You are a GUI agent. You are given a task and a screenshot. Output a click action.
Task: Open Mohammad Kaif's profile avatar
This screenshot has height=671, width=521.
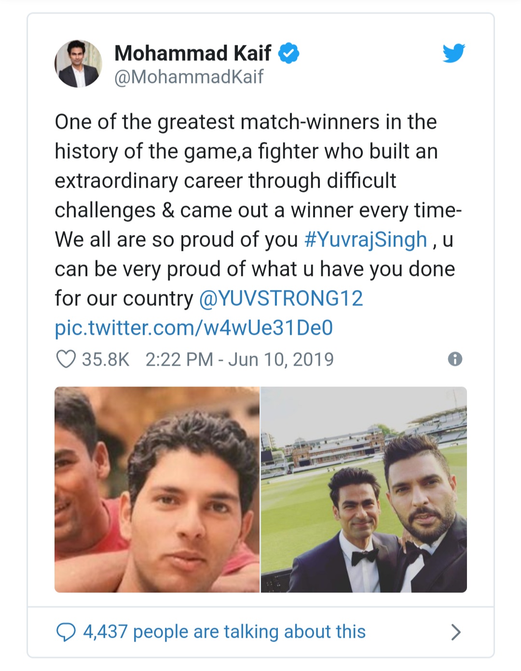pyautogui.click(x=79, y=64)
